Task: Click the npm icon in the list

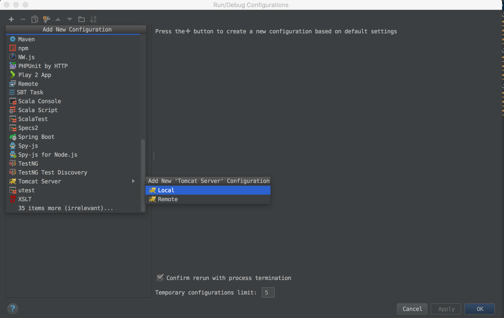Action: [13, 48]
